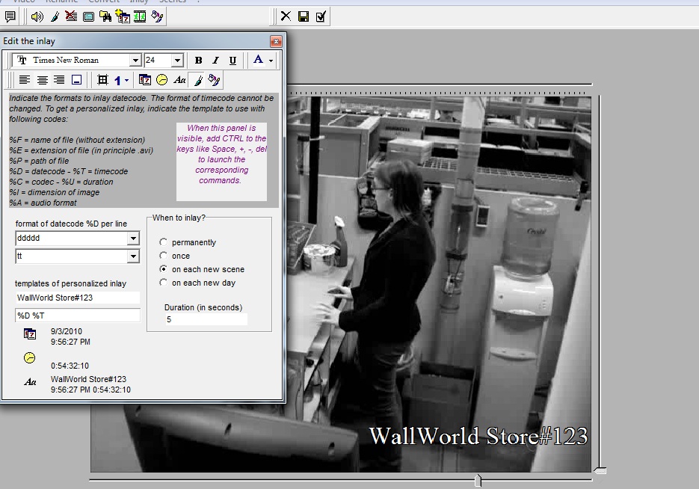Viewport: 699px width, 489px height.
Task: Click the clock icon beside 0:54:32:10 preview
Action: coord(29,357)
